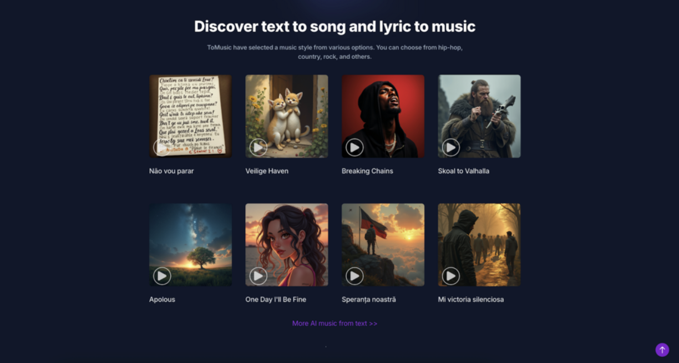Click the Skoal to Valhalla title

464,171
